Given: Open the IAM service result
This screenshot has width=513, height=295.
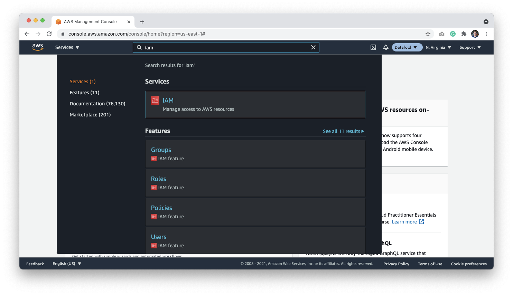Looking at the screenshot, I should [255, 104].
